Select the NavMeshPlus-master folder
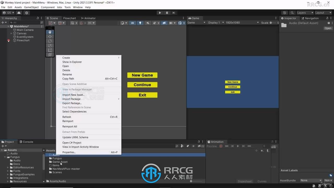Screen dimensions: 334x188 point(66,169)
